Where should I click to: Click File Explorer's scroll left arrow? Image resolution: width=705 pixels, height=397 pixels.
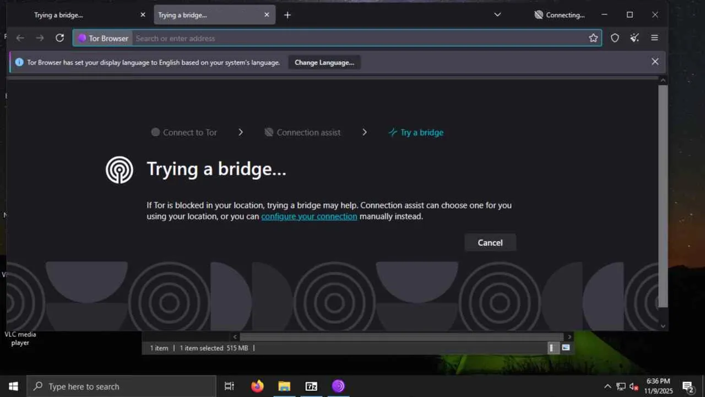[235, 336]
